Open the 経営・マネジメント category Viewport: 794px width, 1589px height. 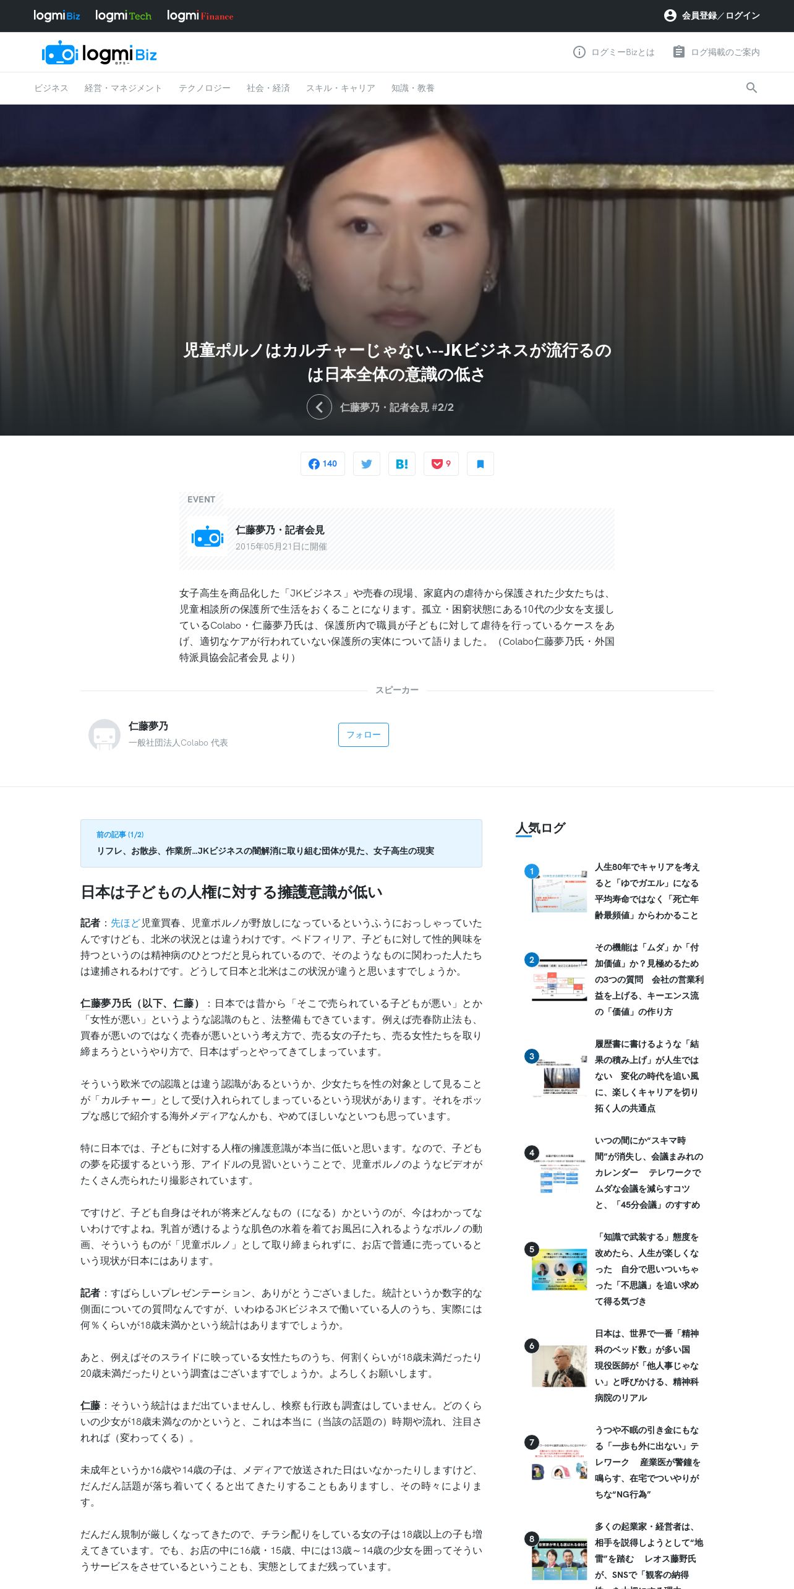[123, 88]
